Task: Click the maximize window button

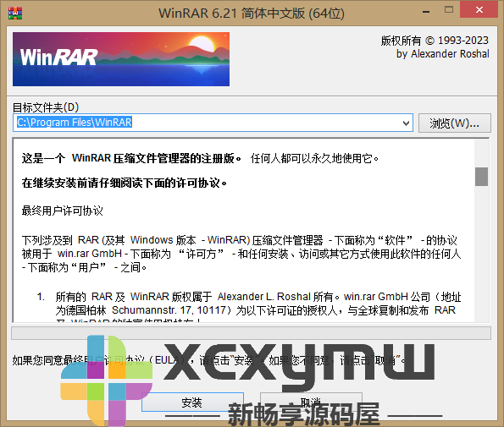Action: (449, 10)
